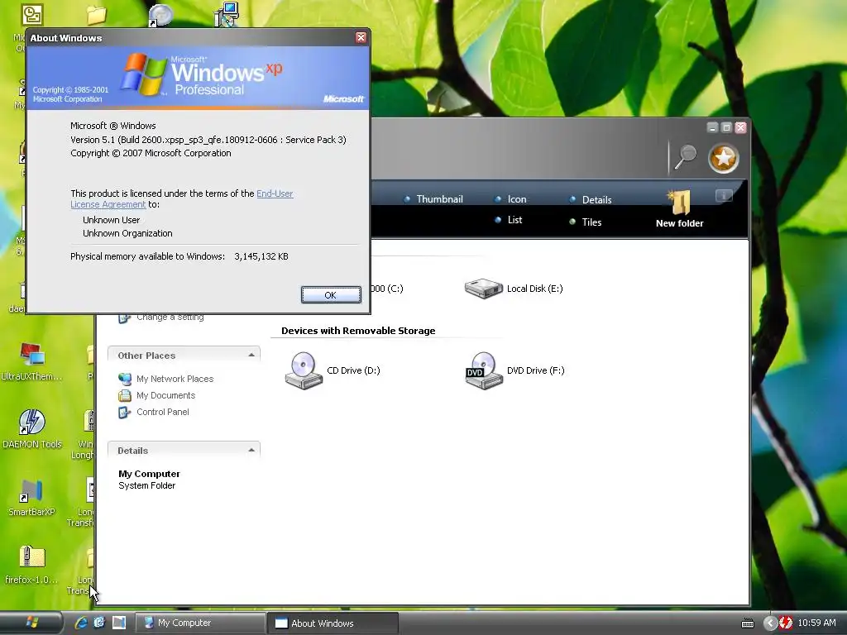Open the Start button on taskbar

point(31,623)
